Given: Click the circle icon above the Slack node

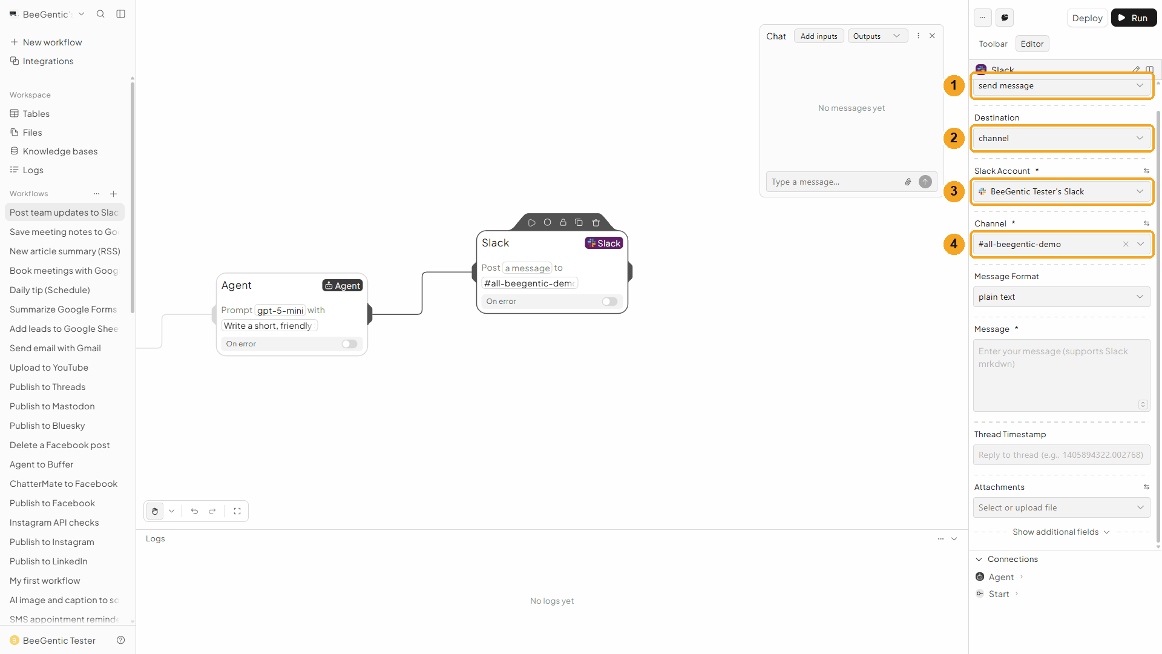Looking at the screenshot, I should pos(547,223).
